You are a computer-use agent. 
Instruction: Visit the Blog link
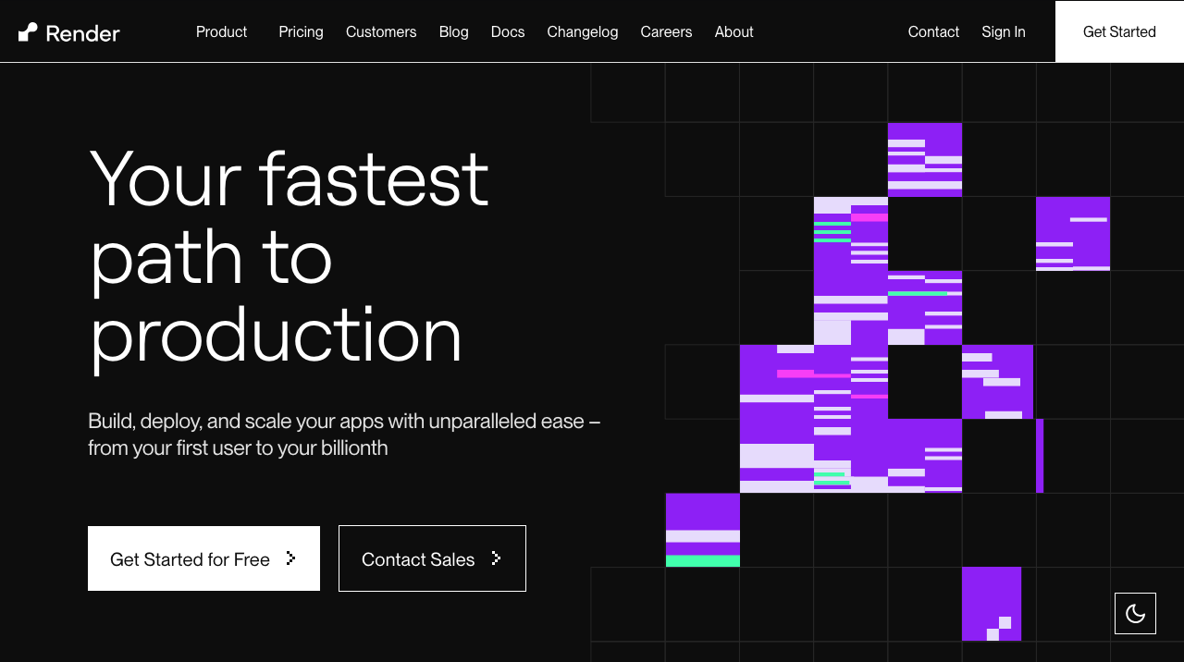point(453,31)
